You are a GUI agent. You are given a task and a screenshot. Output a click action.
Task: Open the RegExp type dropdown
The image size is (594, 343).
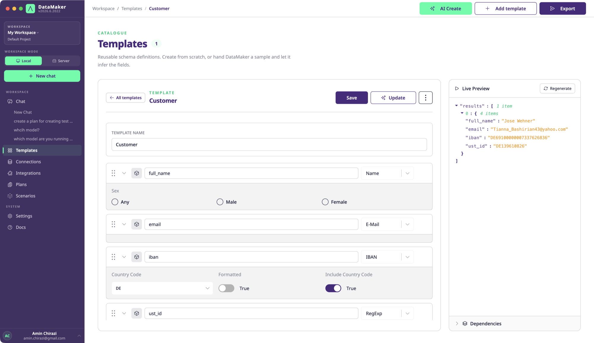(x=387, y=313)
